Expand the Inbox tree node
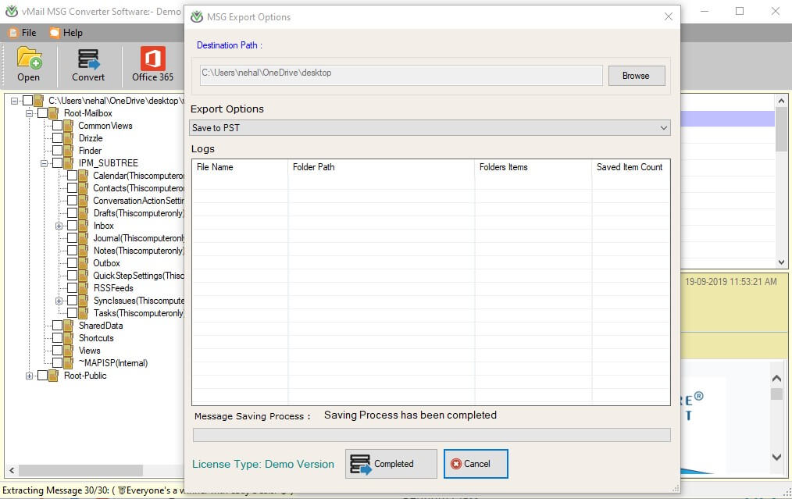This screenshot has height=499, width=792. tap(59, 226)
